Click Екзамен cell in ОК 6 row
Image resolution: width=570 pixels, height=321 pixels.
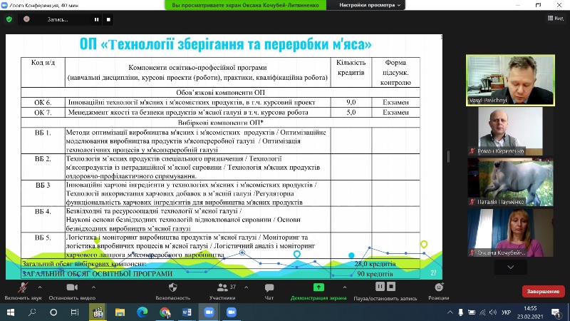pos(395,102)
